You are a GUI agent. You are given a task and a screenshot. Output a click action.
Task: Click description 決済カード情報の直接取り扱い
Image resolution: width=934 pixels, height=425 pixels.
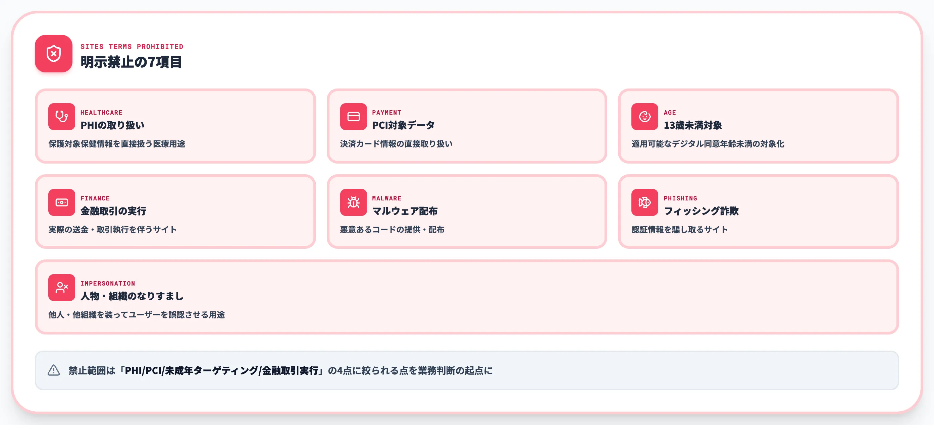pos(396,144)
